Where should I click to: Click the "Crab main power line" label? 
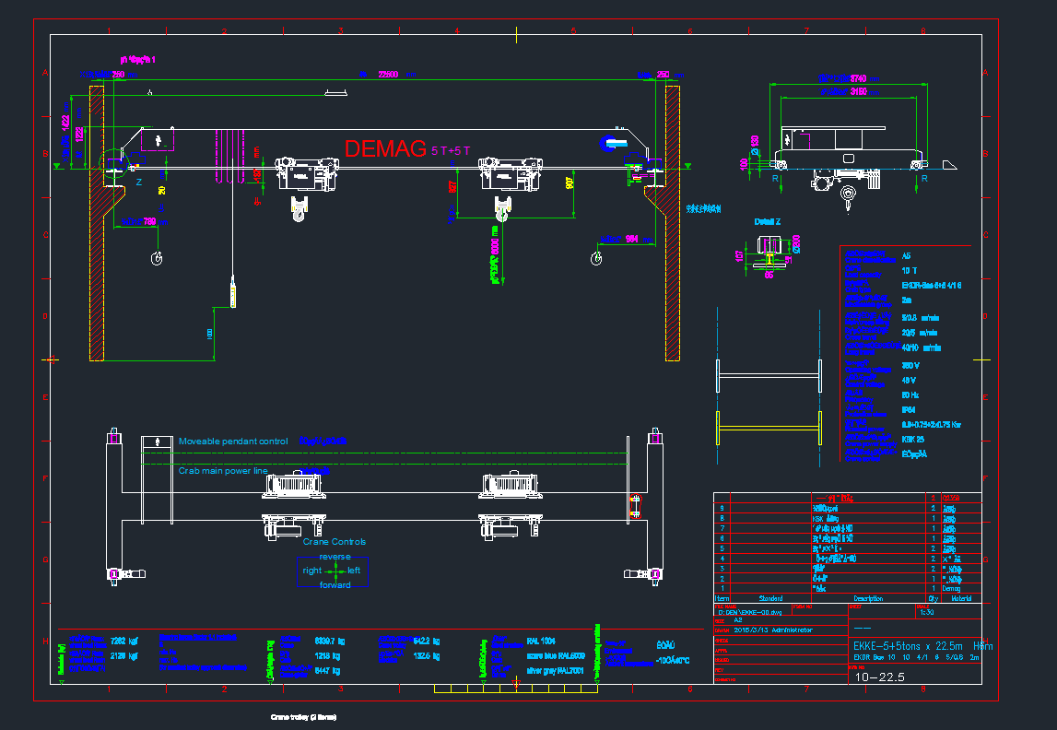point(223,471)
